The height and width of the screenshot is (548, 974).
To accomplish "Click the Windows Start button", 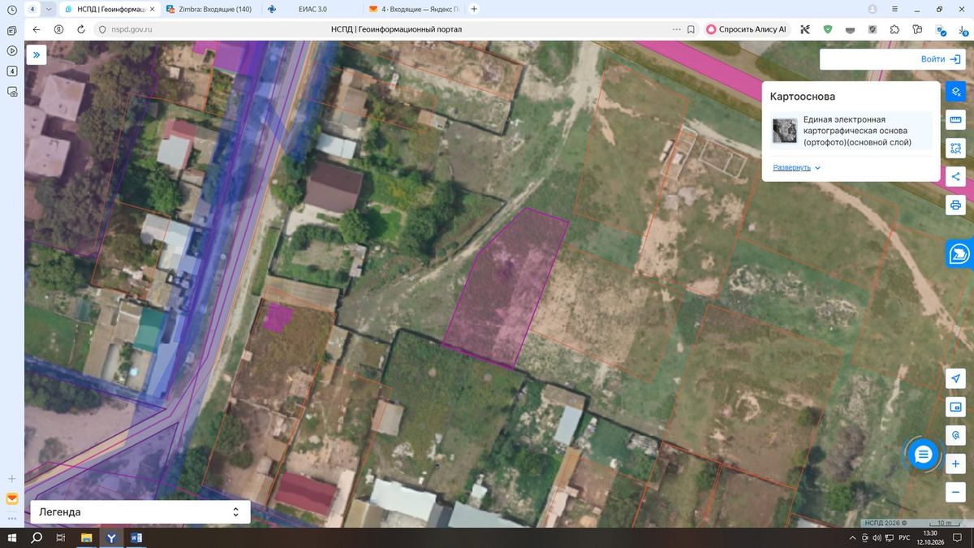I will pos(12,537).
